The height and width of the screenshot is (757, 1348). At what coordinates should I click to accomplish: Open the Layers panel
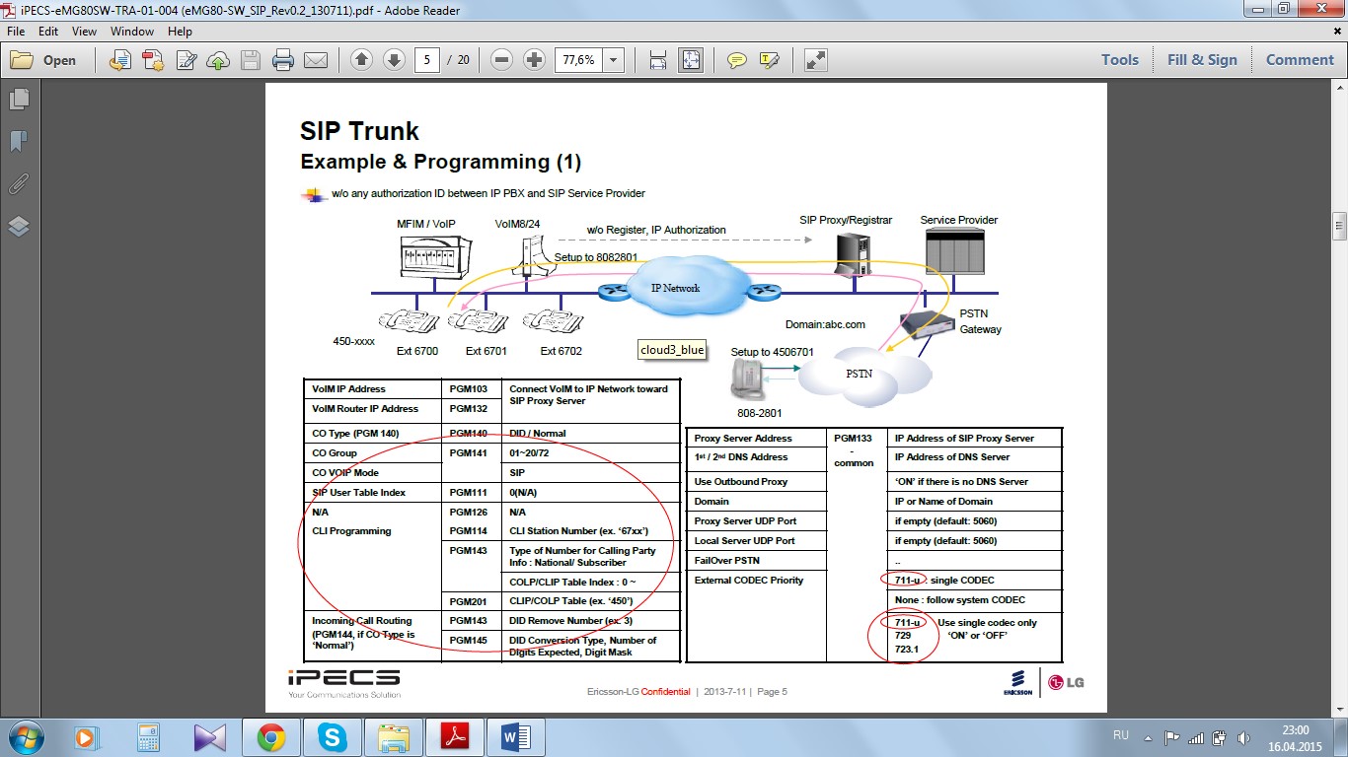pyautogui.click(x=18, y=227)
